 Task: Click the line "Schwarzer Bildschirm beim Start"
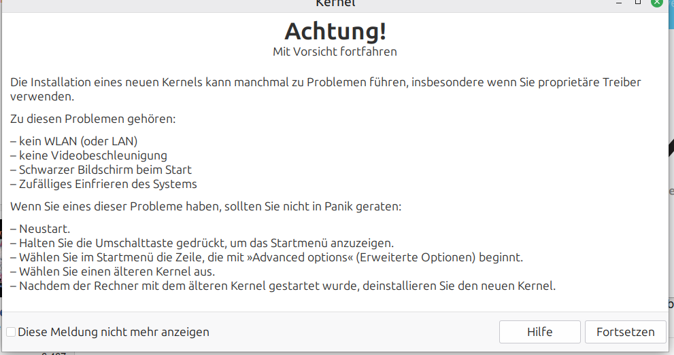point(101,170)
